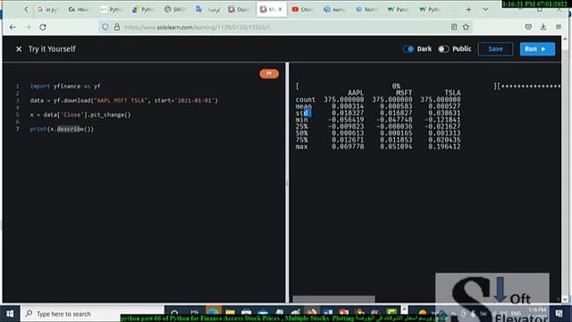Reload the current page

click(x=43, y=27)
